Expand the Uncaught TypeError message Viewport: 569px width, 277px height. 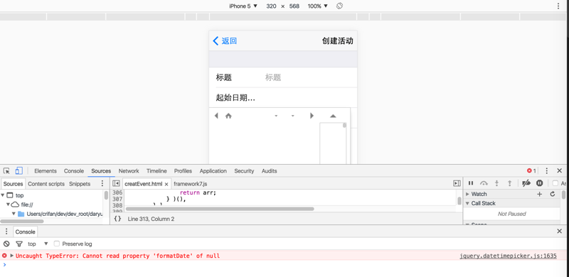click(x=11, y=256)
